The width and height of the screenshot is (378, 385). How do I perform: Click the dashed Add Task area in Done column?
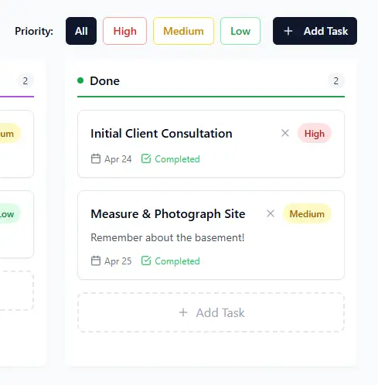point(211,312)
